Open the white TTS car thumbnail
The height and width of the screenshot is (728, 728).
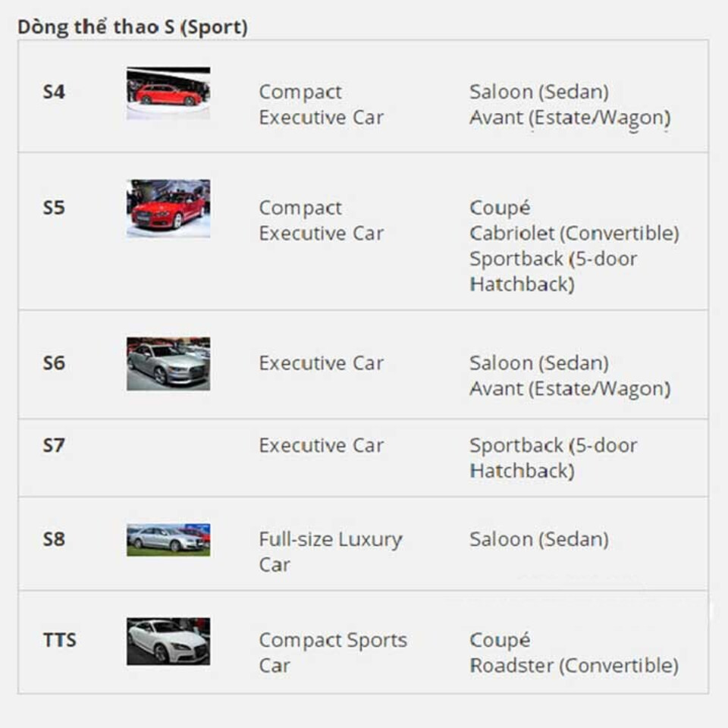[168, 641]
